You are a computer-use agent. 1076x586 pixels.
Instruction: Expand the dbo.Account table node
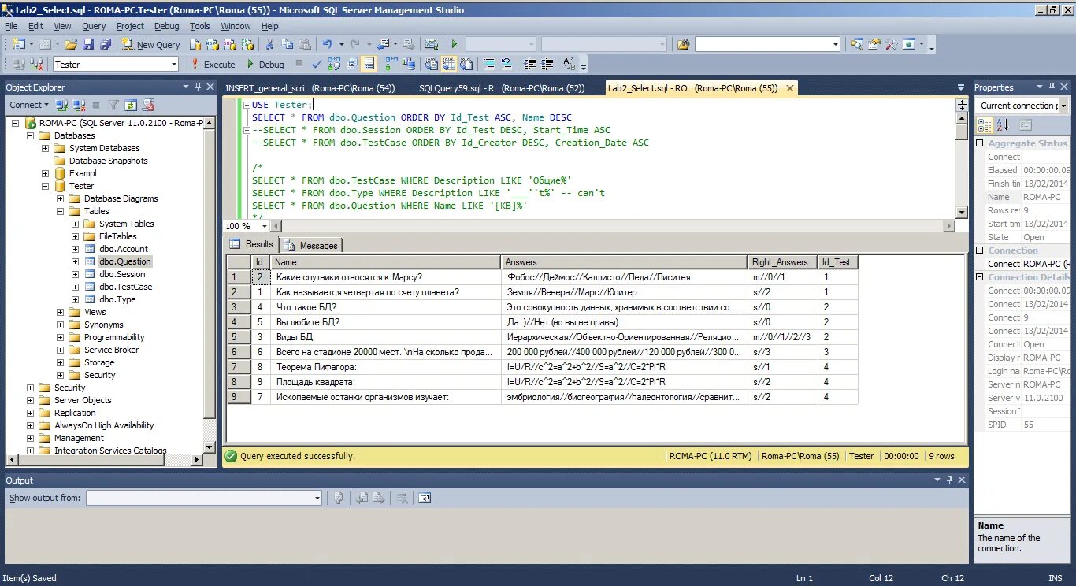(76, 249)
